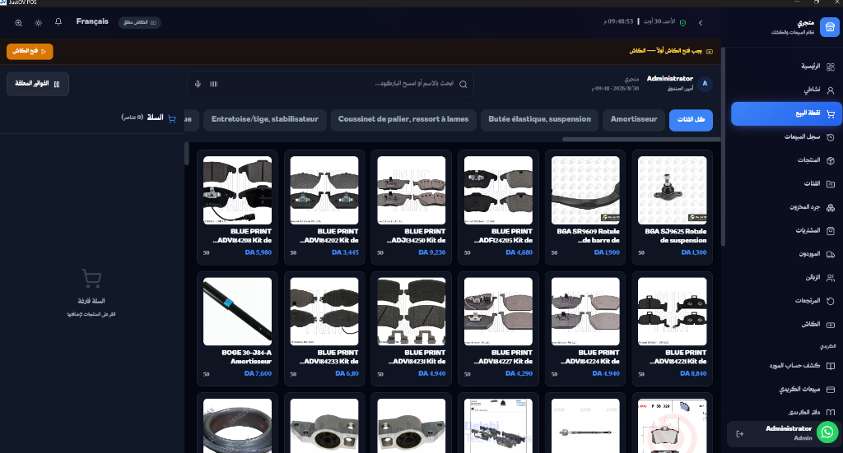843x453 pixels.
Task: Click the 'الكاش' cash register sidebar icon
Action: 830,325
